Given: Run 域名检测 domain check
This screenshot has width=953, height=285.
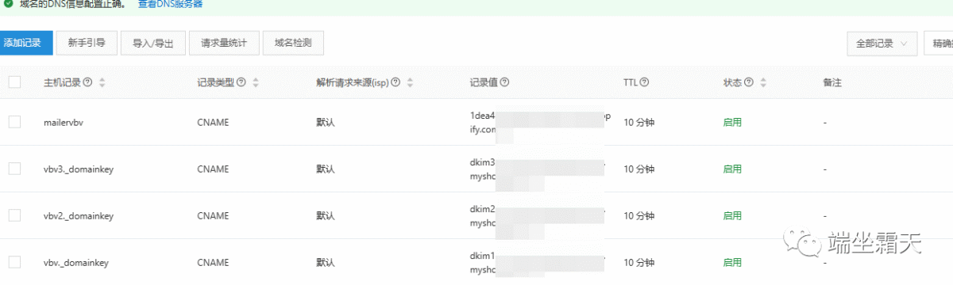Looking at the screenshot, I should pyautogui.click(x=293, y=43).
